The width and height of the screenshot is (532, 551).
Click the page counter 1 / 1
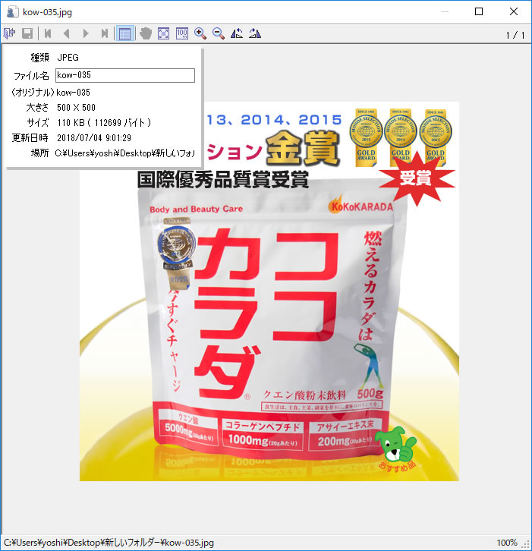click(515, 35)
